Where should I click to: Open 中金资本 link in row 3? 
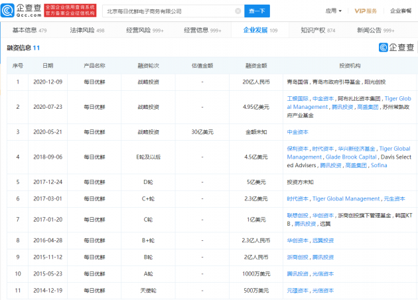point(297,132)
